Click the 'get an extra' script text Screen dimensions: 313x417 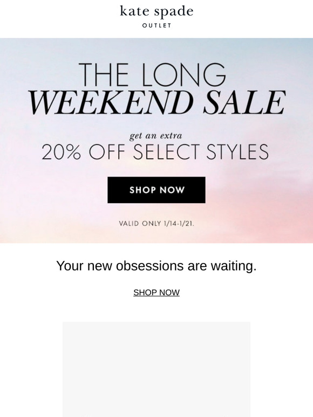click(156, 136)
